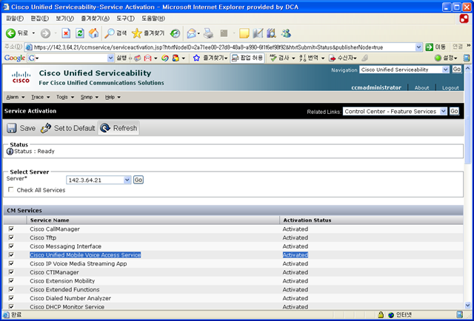Uncheck the Cisco CallManager service checkbox

pyautogui.click(x=11, y=229)
